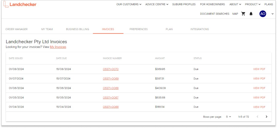Open invoice O5371-0068
The height and width of the screenshot is (128, 277).
pyautogui.click(x=111, y=88)
